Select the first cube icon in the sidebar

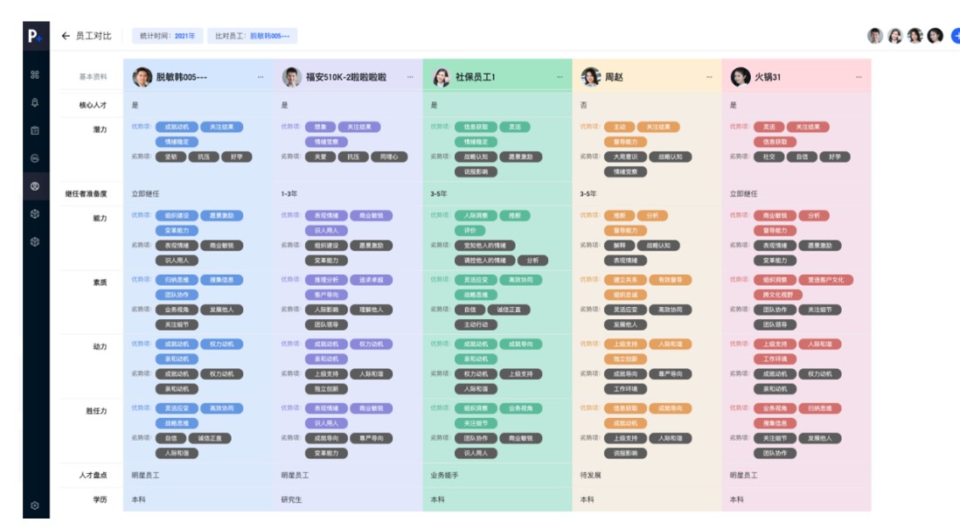(x=35, y=213)
